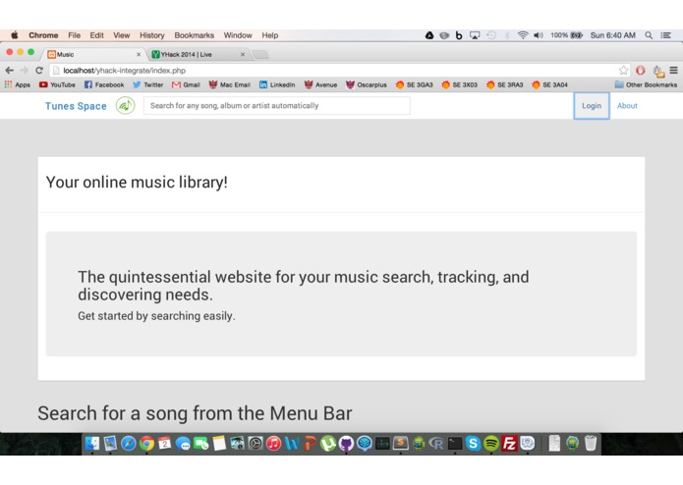
Task: Click the volume icon in the menu bar
Action: point(539,35)
